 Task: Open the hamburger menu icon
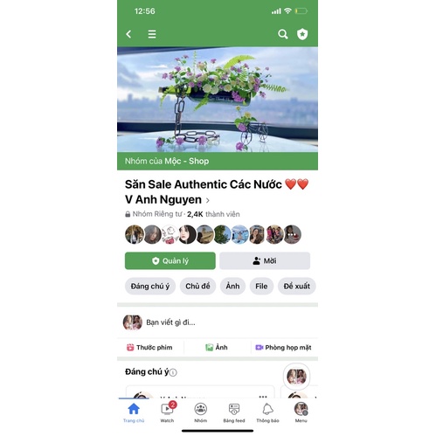point(152,34)
